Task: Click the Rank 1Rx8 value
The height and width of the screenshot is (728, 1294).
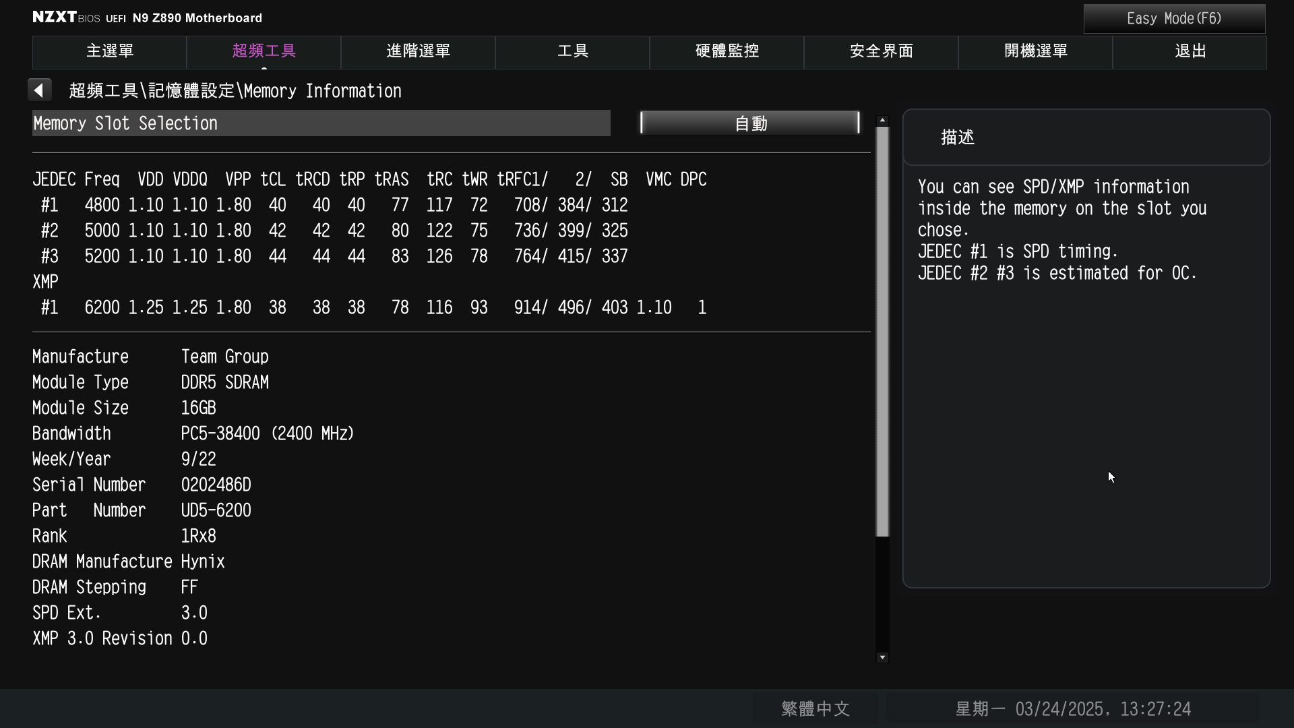Action: point(198,536)
